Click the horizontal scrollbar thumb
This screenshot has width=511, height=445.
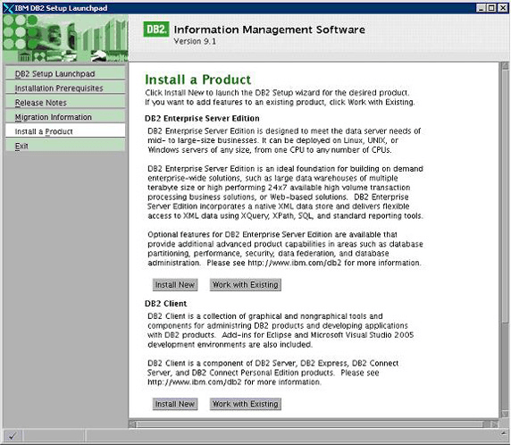click(310, 424)
